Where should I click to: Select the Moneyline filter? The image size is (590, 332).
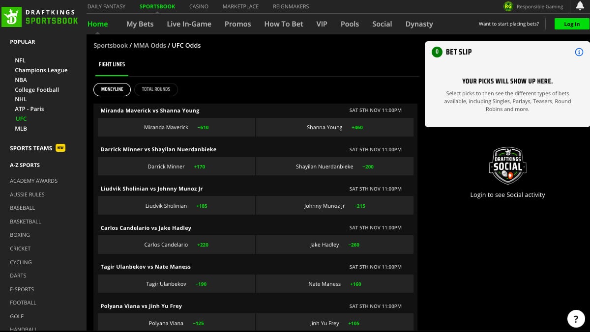tap(112, 89)
